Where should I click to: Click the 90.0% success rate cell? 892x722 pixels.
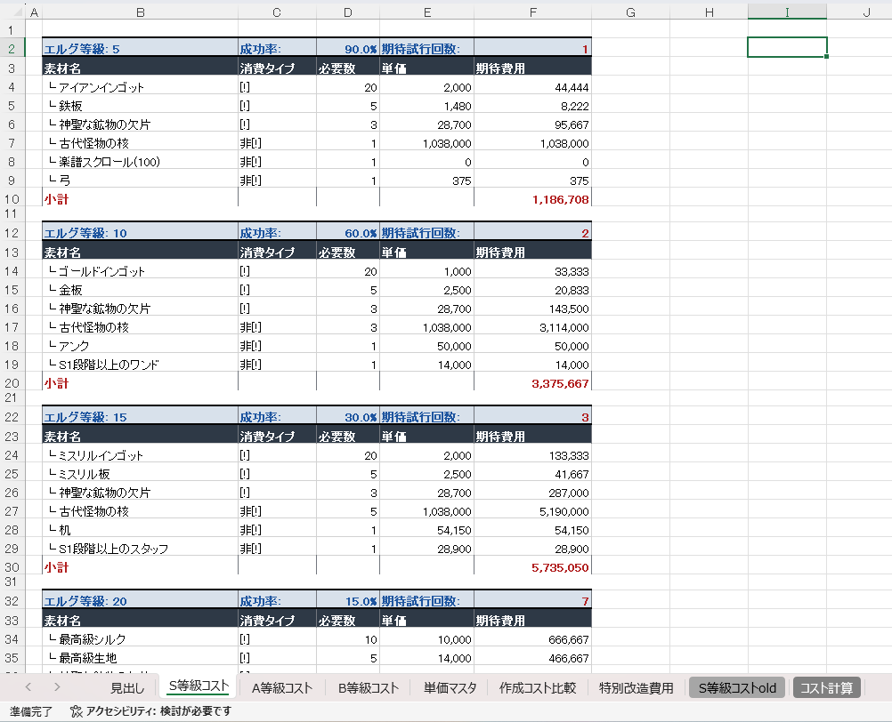pos(347,49)
